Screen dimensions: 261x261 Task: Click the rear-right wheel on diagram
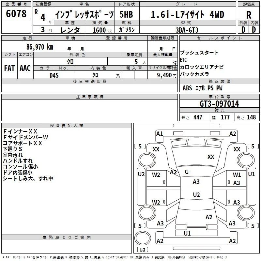pos(246,213)
